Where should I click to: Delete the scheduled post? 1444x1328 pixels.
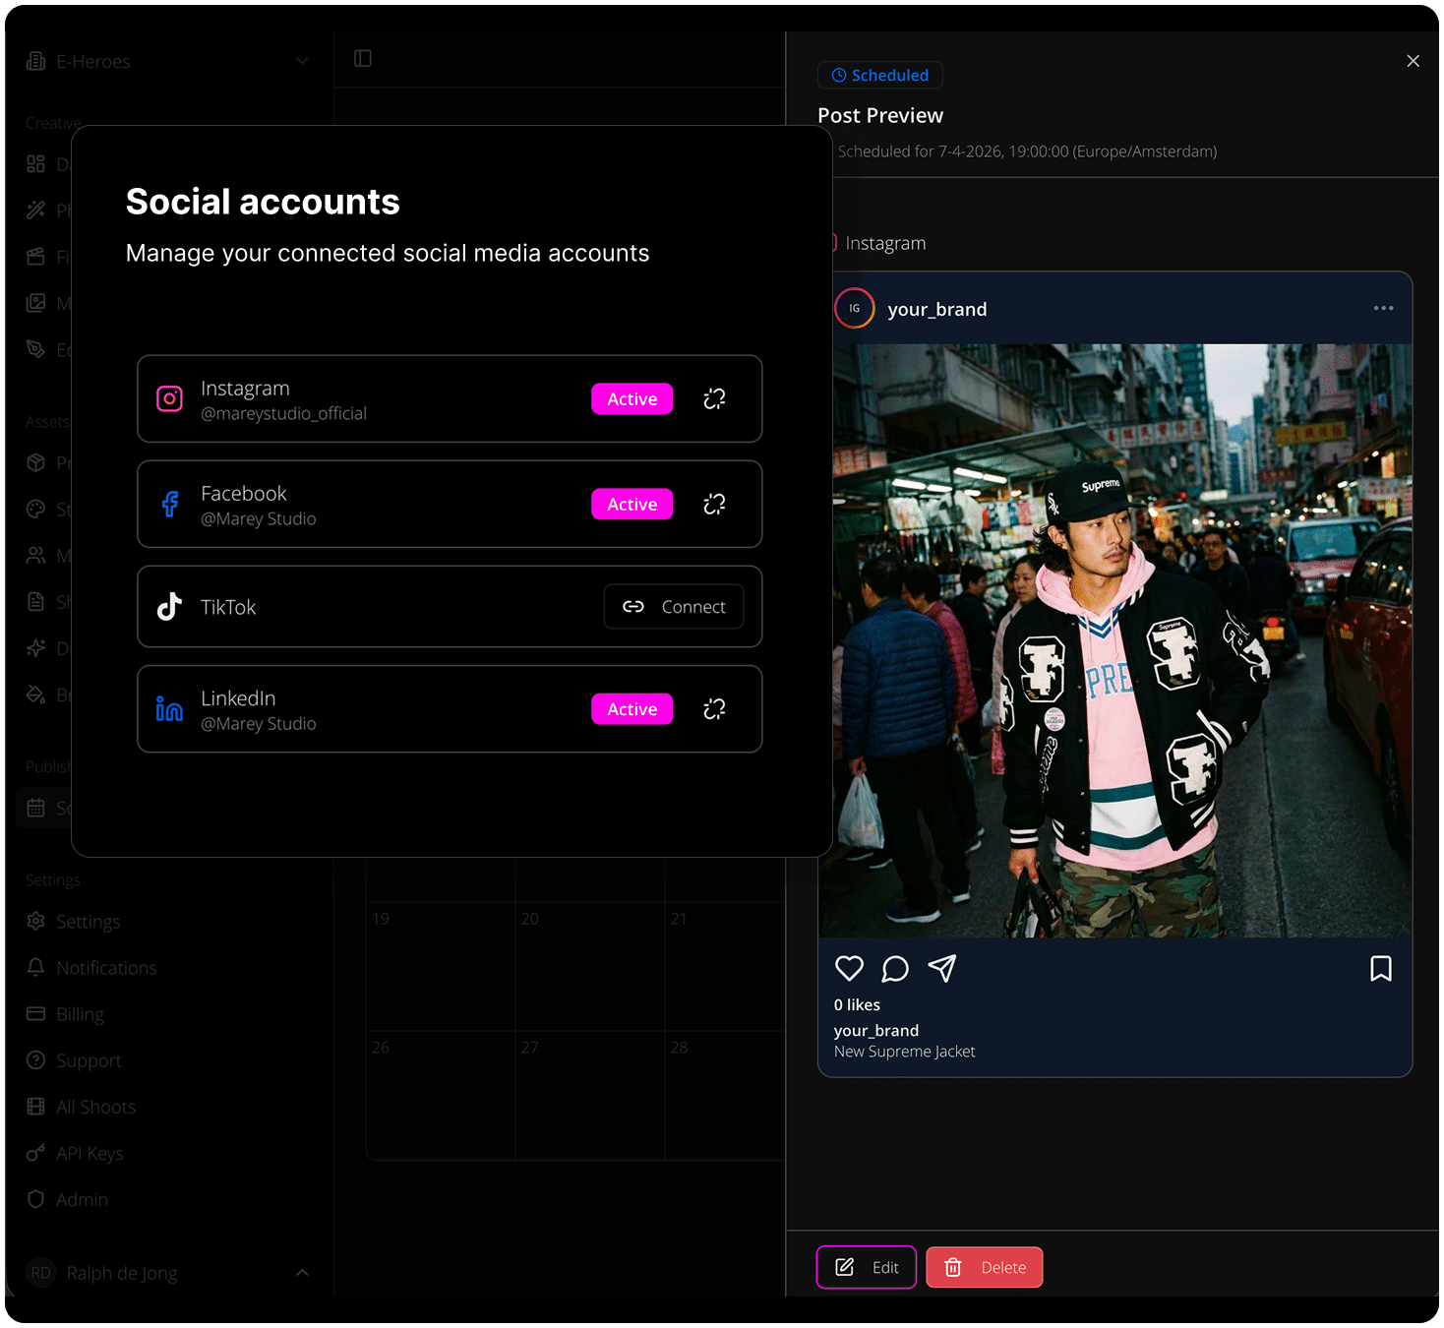(985, 1267)
